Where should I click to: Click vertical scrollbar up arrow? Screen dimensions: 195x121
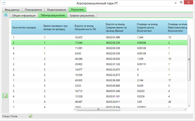pos(189,36)
